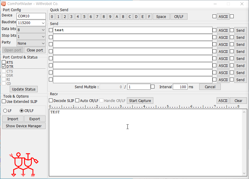
Task: Check the box left of Quick Send ASCII
Action: pos(214,16)
